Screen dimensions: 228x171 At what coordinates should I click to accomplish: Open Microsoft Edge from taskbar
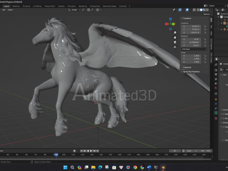(100, 167)
